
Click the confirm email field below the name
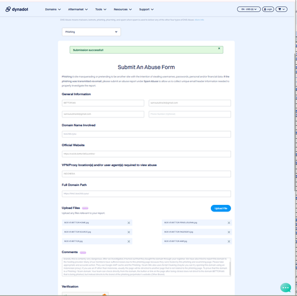point(103,114)
